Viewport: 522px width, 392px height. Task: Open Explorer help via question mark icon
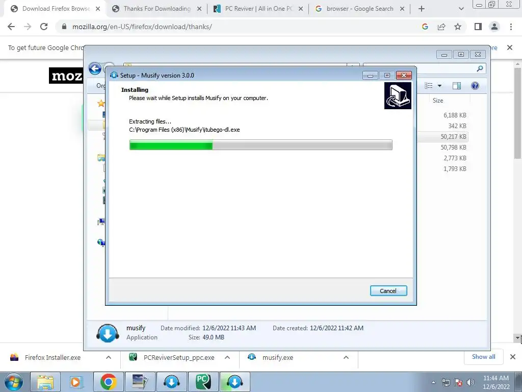click(475, 86)
